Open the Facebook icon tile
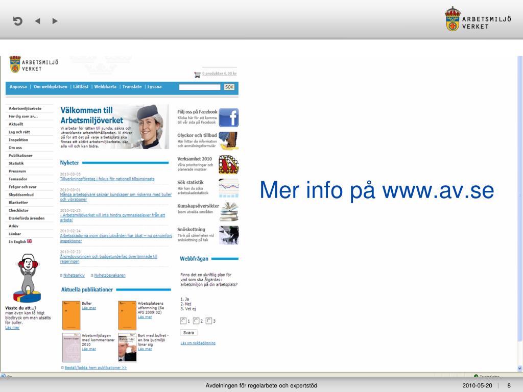 tap(228, 117)
